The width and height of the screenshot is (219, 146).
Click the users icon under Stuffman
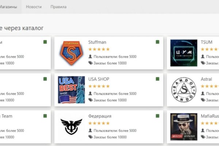(x=91, y=57)
